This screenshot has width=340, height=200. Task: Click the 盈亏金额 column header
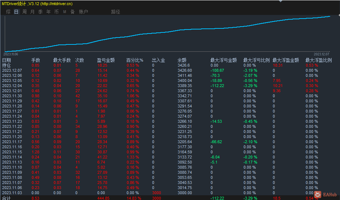(x=106, y=60)
